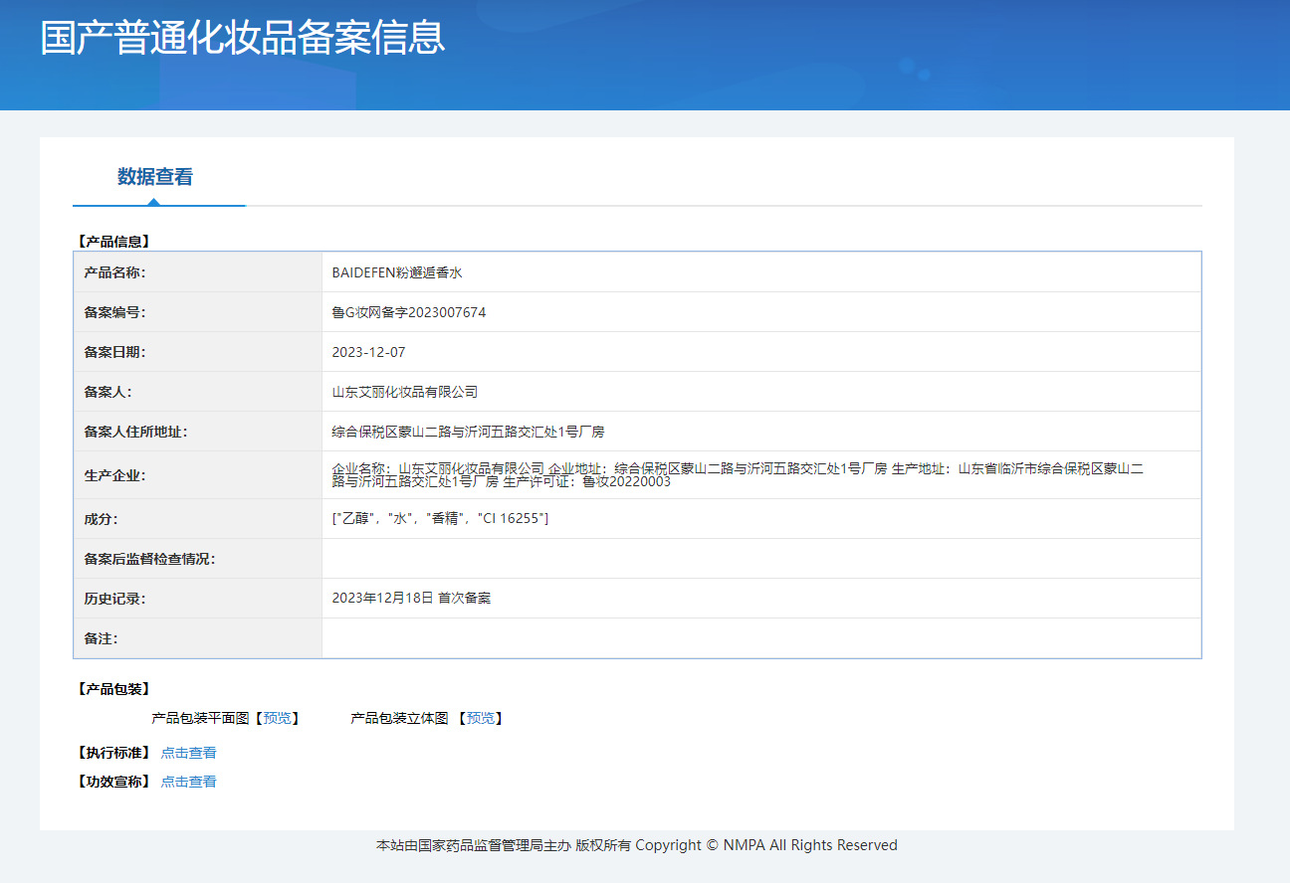
Task: Click the 备案后监督检查情况 row label
Action: 150,559
